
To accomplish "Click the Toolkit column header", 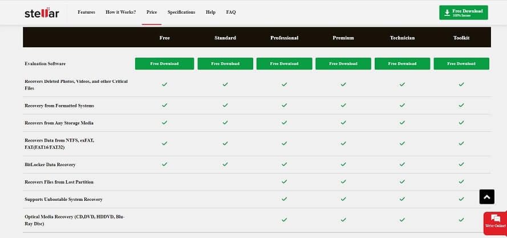I will coord(461,38).
